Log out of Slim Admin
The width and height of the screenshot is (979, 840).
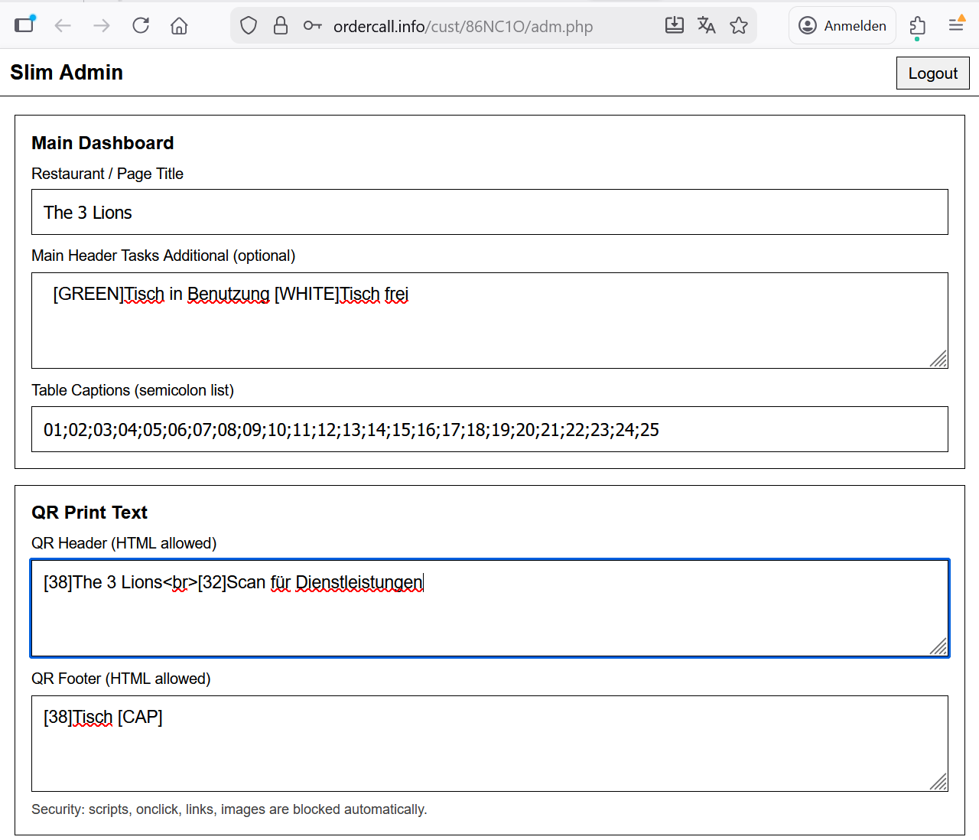pyautogui.click(x=932, y=73)
